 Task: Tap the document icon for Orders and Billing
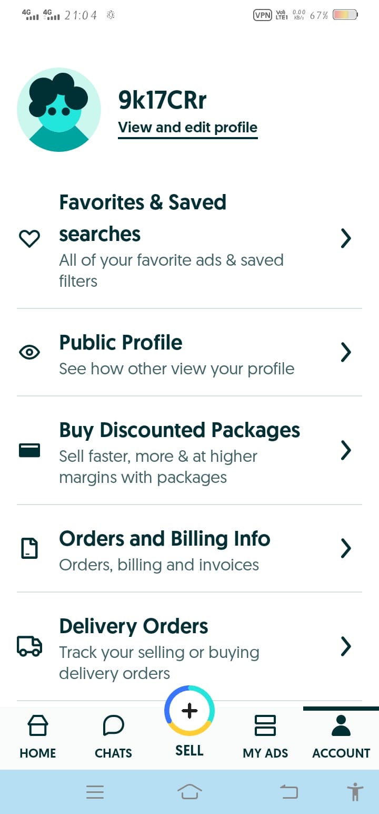(x=29, y=548)
